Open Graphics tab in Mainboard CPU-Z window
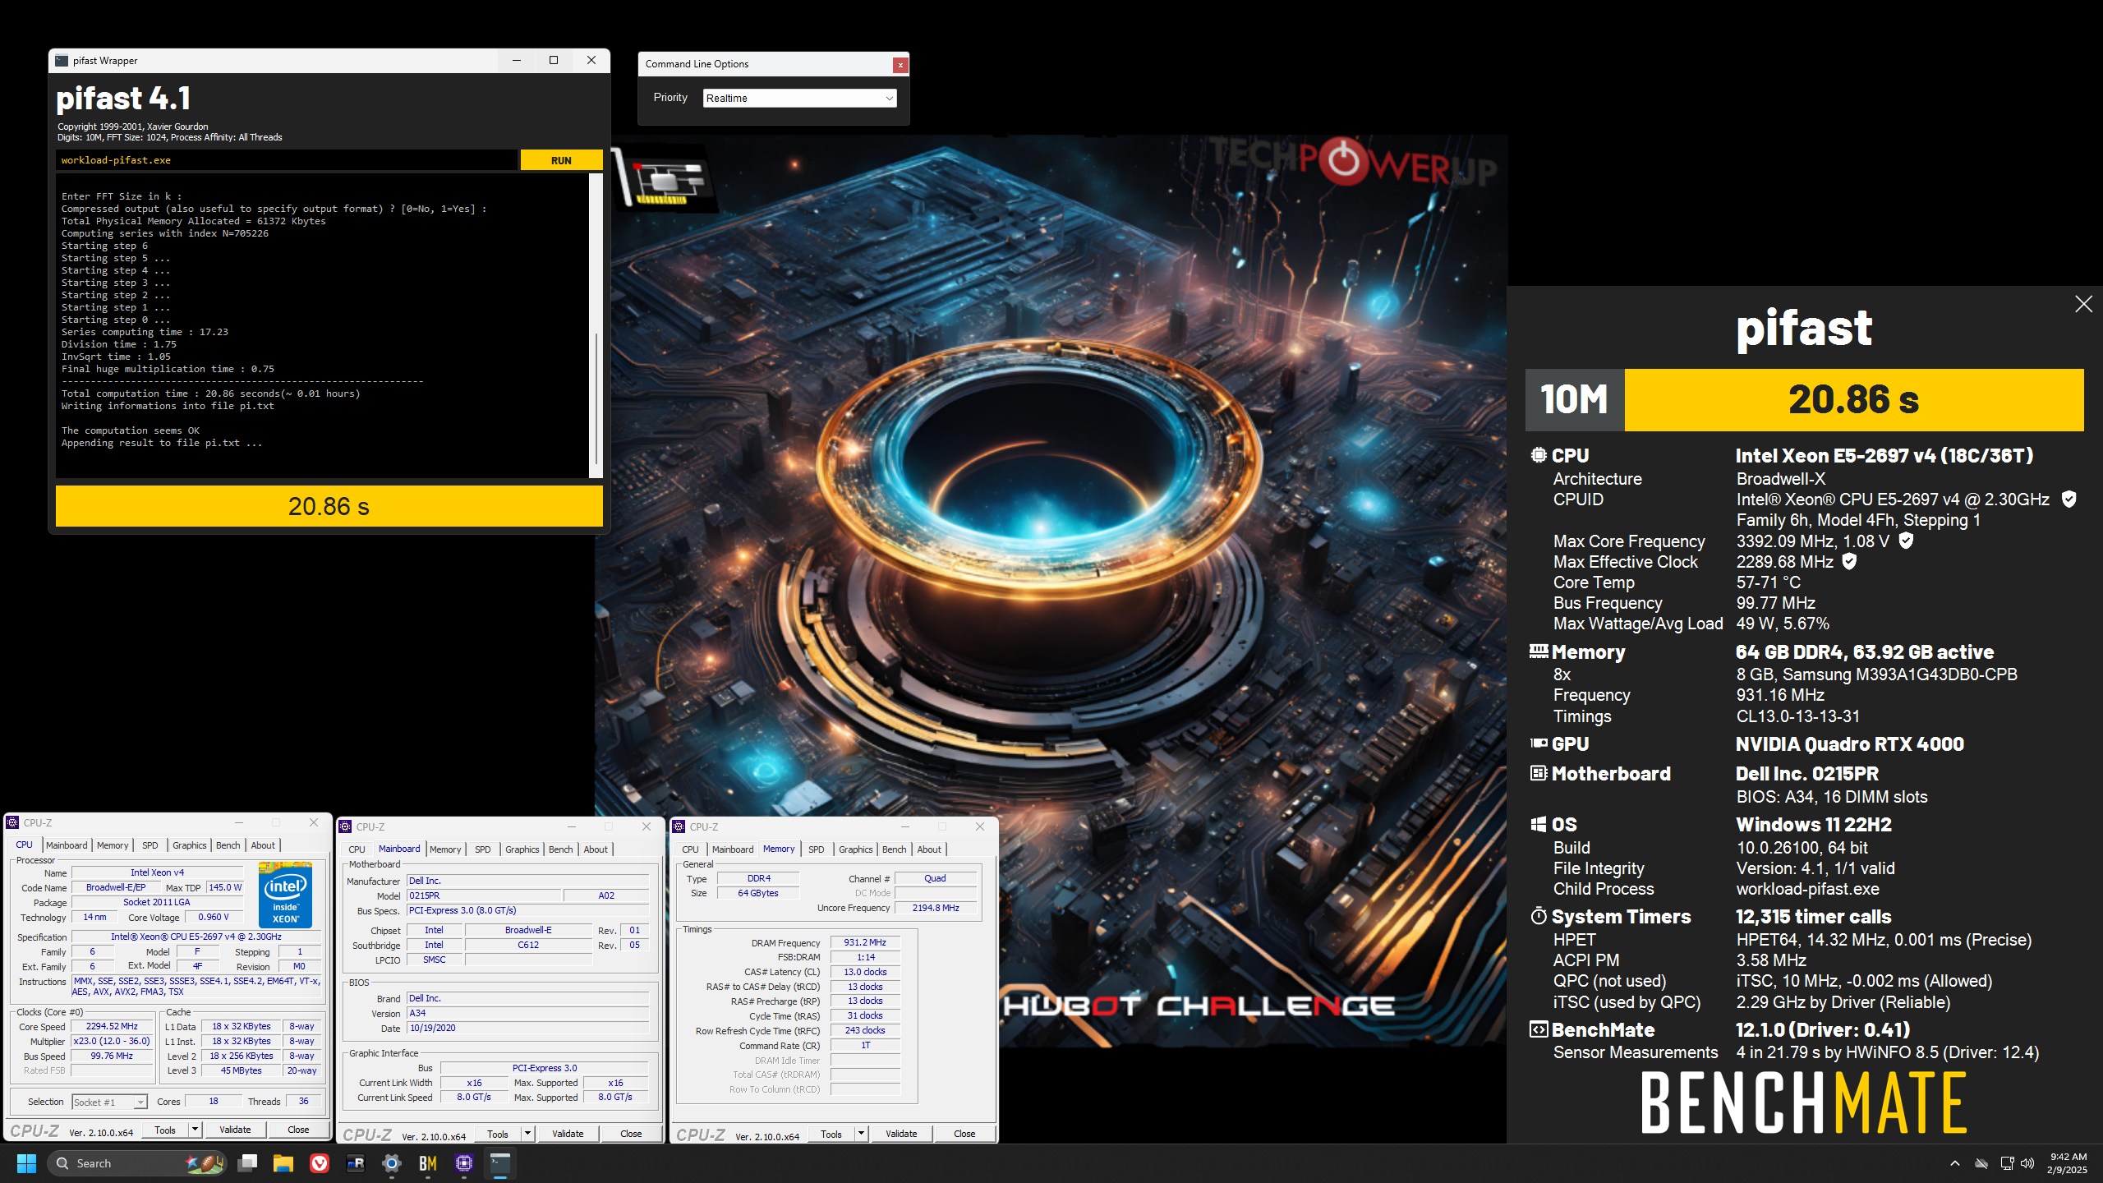2103x1183 pixels. (522, 849)
